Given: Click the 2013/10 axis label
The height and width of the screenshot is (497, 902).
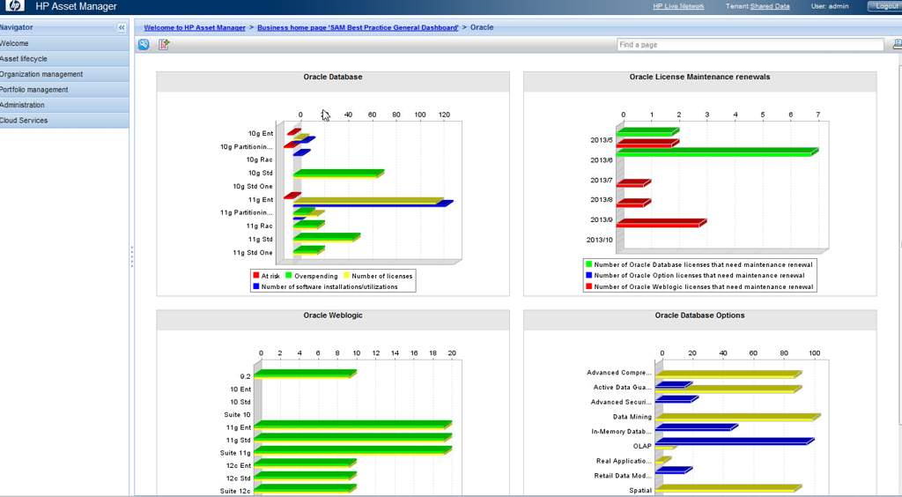Looking at the screenshot, I should pyautogui.click(x=599, y=240).
